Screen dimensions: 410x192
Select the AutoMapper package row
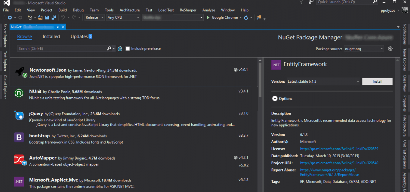[x=134, y=161]
